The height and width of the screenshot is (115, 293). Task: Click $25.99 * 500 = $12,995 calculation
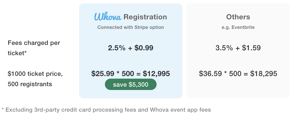coord(131,74)
